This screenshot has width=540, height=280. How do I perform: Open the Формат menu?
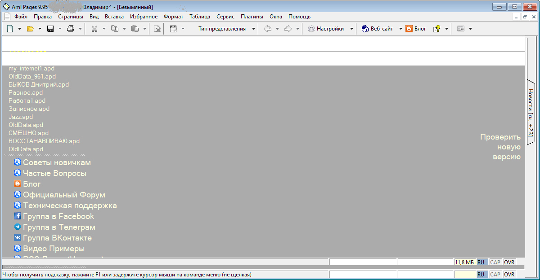[x=174, y=17]
